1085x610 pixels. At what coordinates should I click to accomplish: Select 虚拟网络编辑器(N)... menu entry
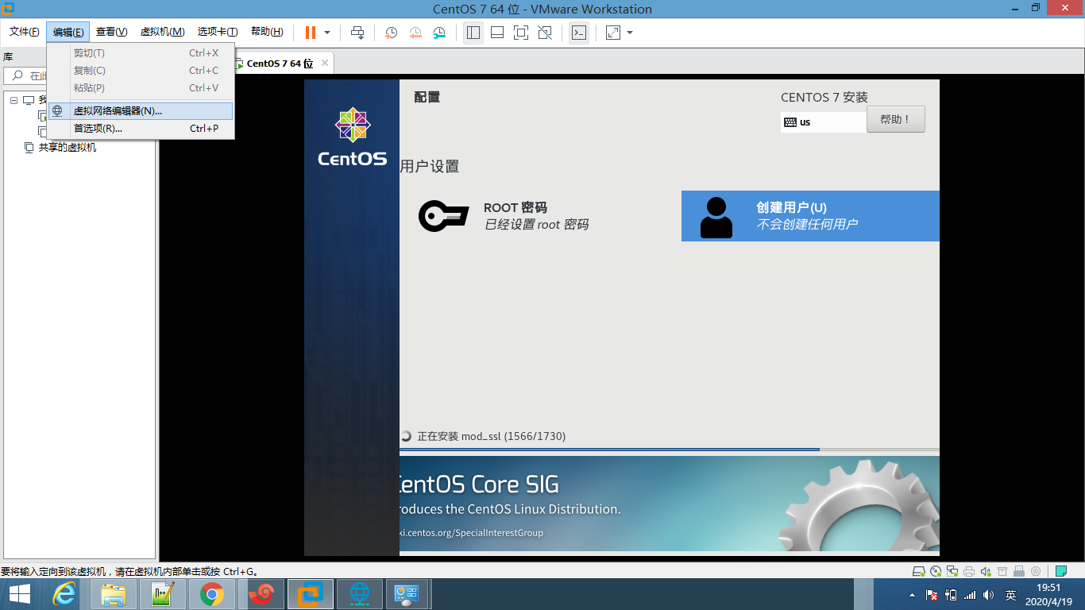[x=141, y=111]
